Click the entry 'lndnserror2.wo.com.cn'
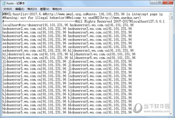Image resolution: width=175 pixels, height=118 pixels. pos(87,76)
